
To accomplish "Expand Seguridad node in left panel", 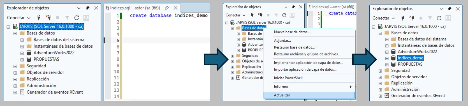I will [15, 66].
